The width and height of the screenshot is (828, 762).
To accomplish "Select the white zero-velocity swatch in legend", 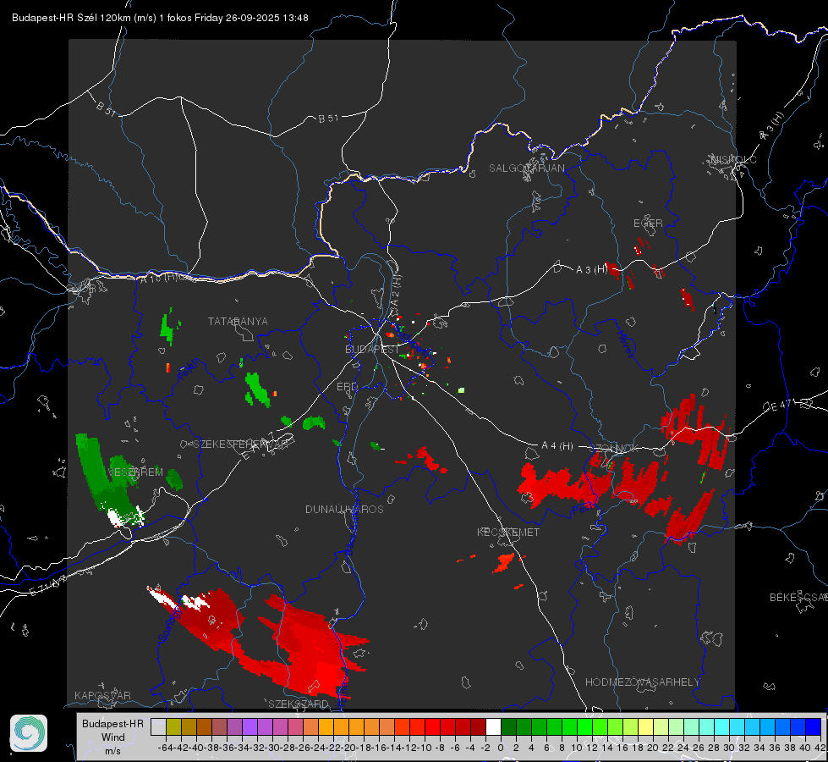I will click(493, 726).
